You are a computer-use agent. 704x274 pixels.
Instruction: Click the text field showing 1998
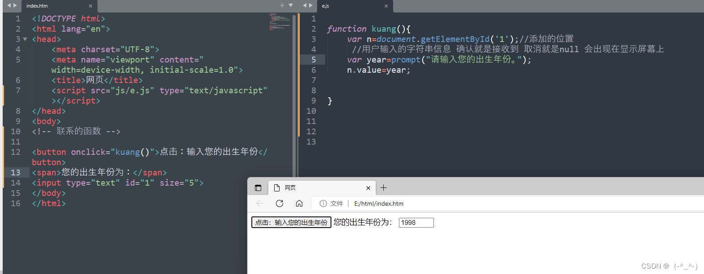416,223
